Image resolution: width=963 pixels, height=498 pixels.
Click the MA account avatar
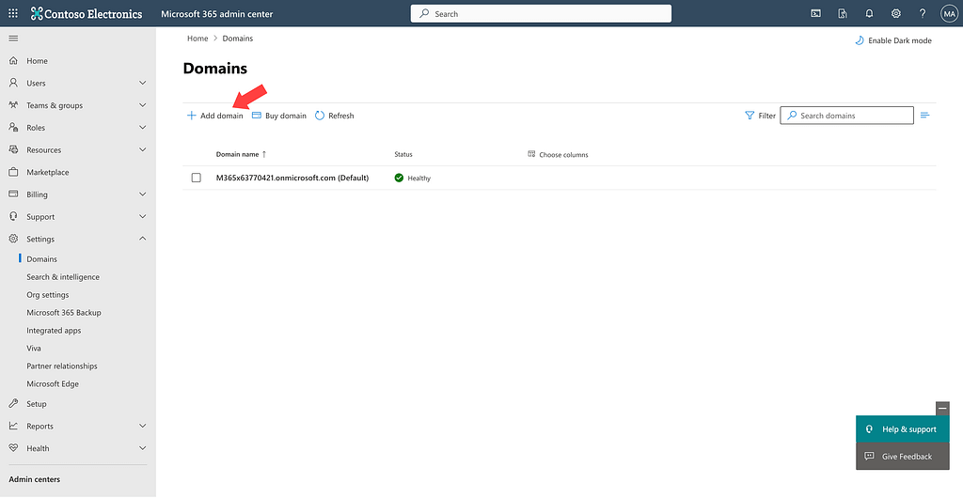point(948,14)
